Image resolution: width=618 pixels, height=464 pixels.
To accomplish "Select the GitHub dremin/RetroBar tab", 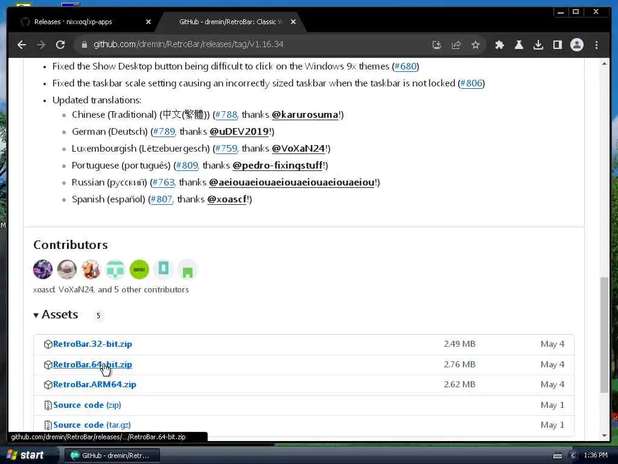I will 231,22.
